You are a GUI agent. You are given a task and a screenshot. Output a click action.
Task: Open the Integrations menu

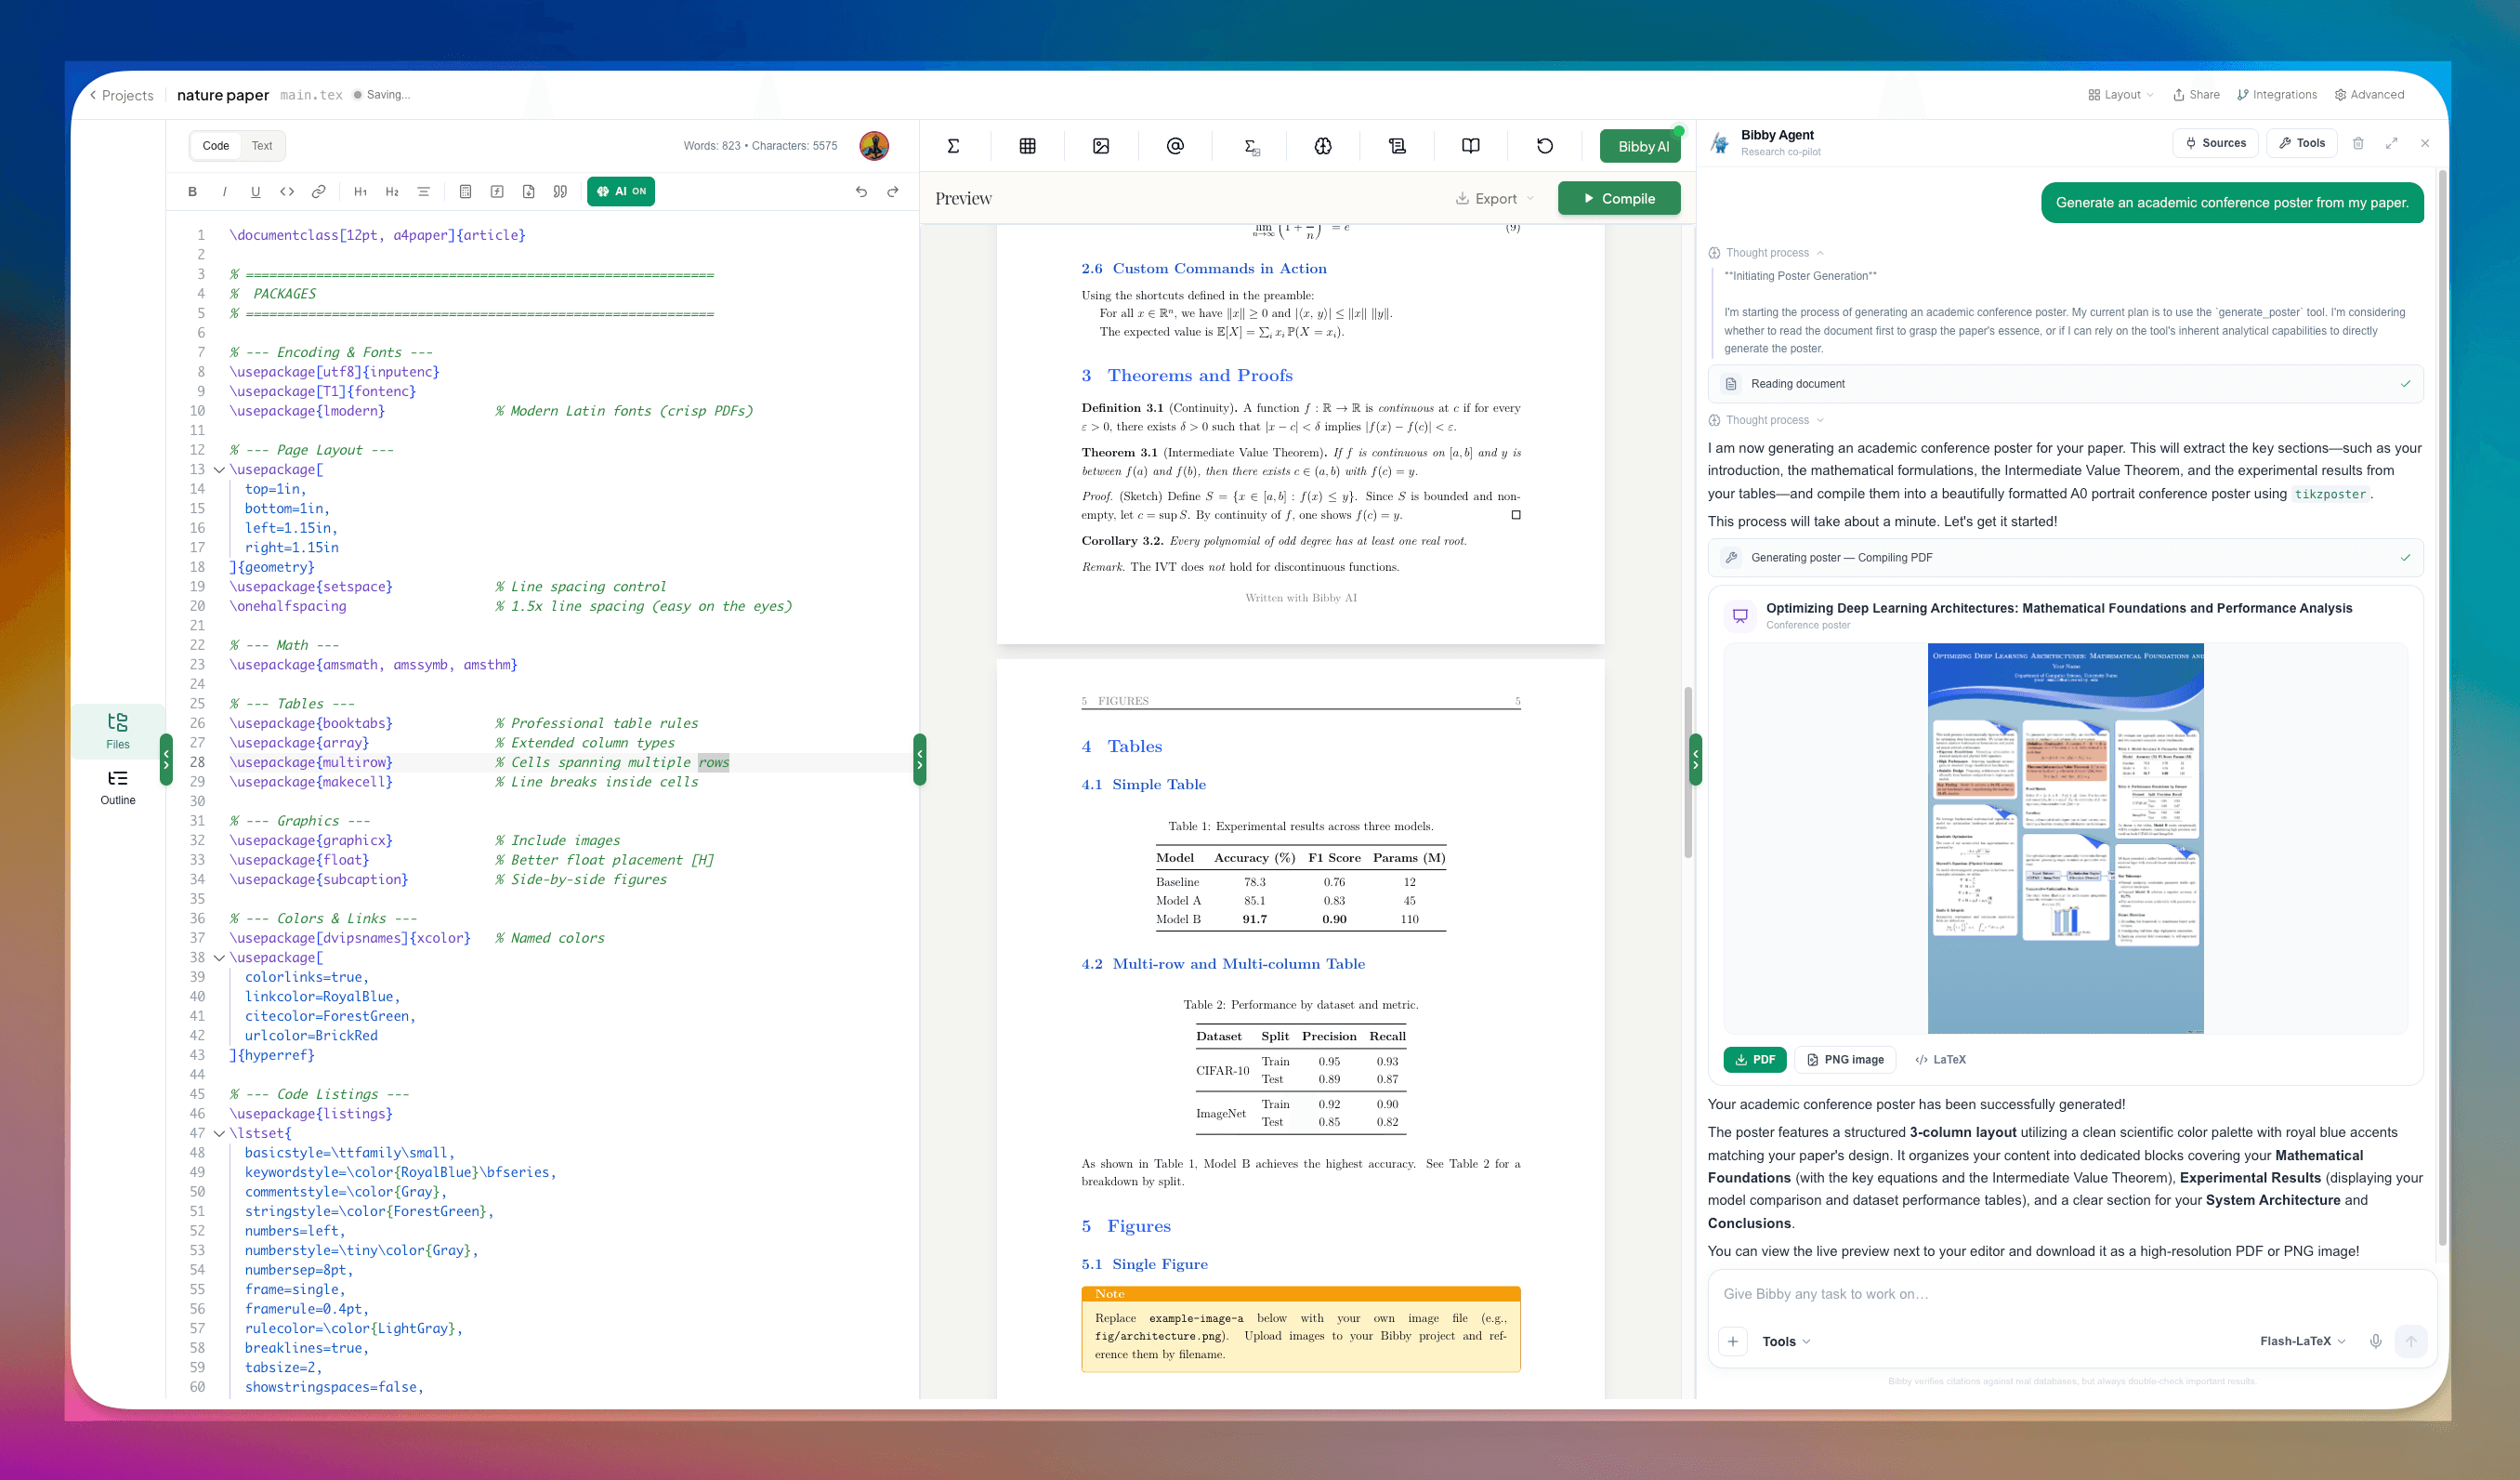pyautogui.click(x=2277, y=95)
